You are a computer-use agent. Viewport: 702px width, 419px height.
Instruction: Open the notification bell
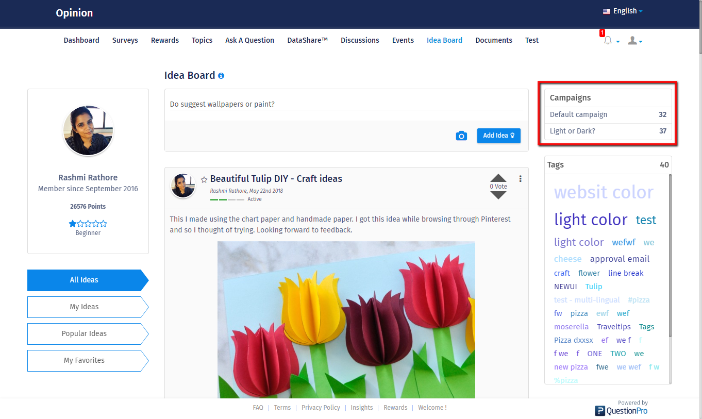tap(608, 41)
